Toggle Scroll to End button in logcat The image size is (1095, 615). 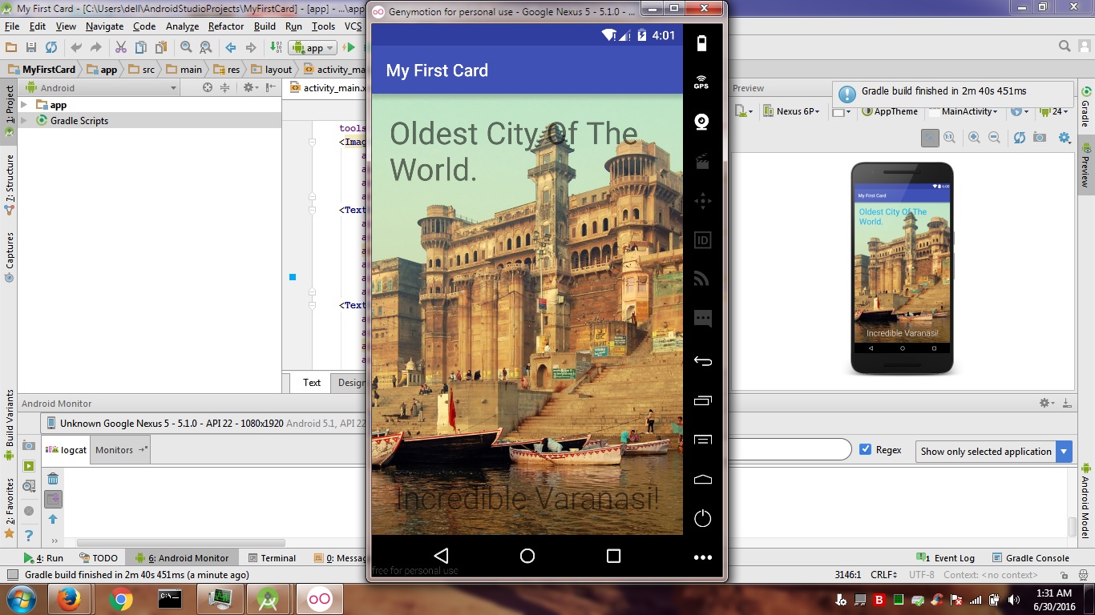53,499
